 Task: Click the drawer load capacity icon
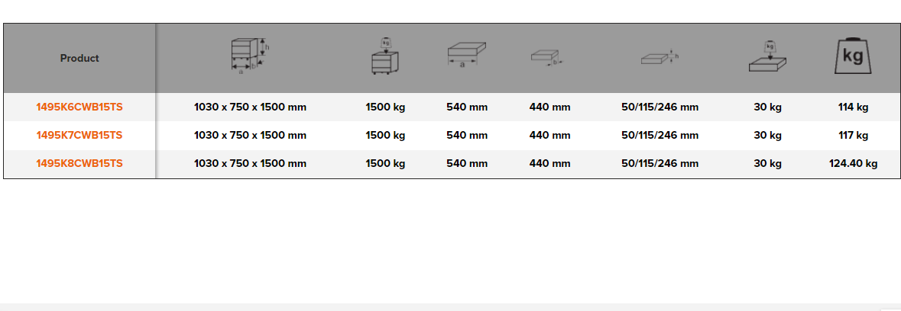click(x=768, y=57)
